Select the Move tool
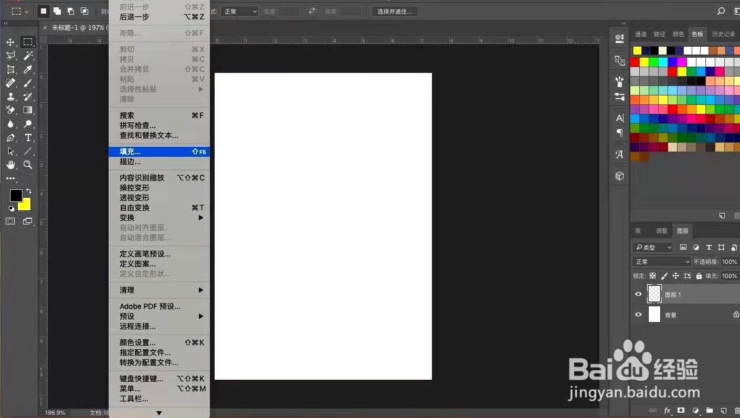Screen dimensions: 740x418 (10, 42)
